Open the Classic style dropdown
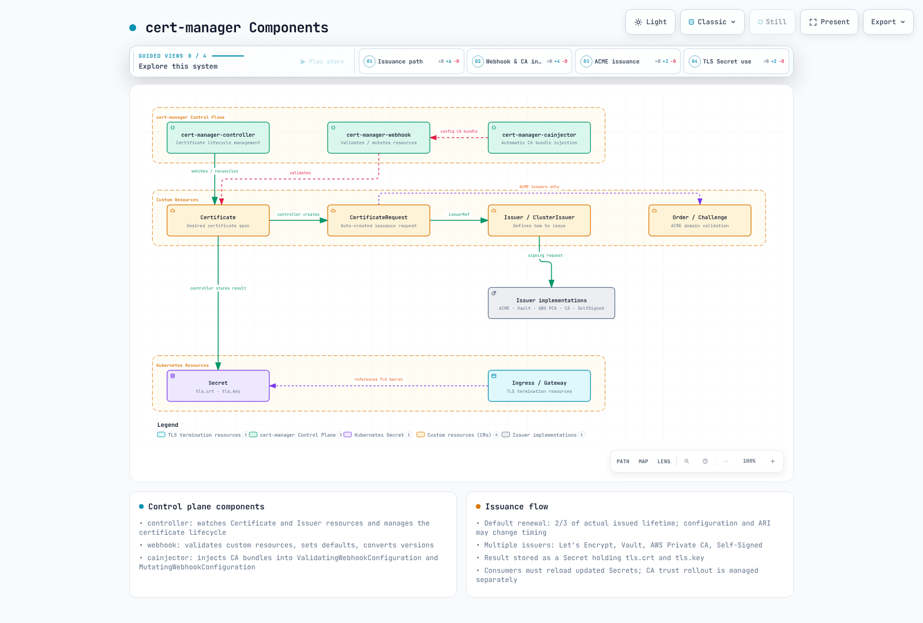923x623 pixels. tap(712, 22)
